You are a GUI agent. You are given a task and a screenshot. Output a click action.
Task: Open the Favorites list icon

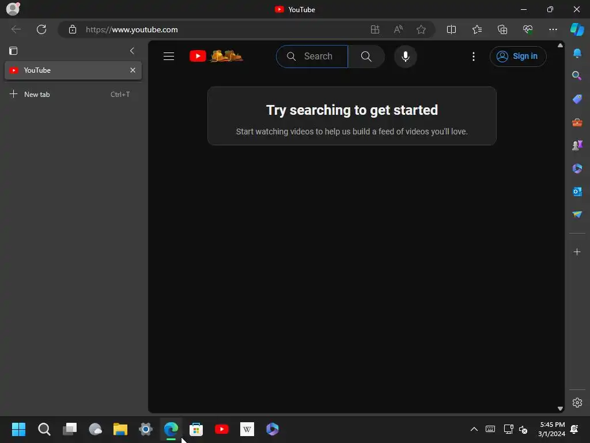click(476, 29)
